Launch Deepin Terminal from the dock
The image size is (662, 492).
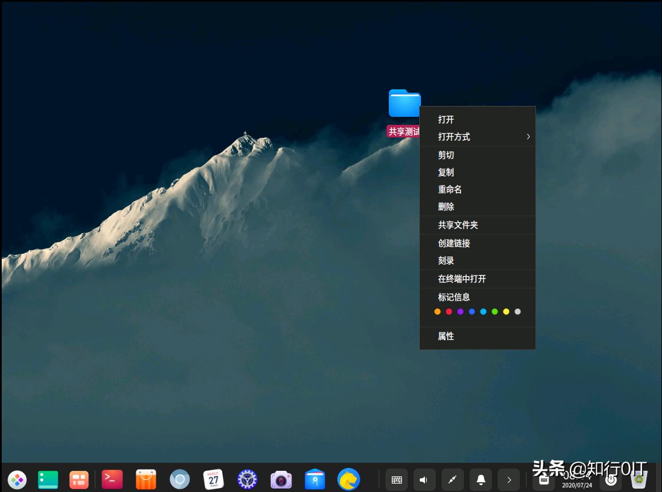[112, 480]
